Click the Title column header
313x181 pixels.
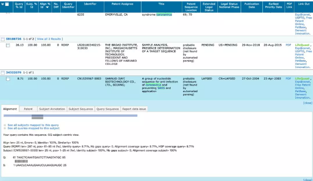[x=161, y=4]
